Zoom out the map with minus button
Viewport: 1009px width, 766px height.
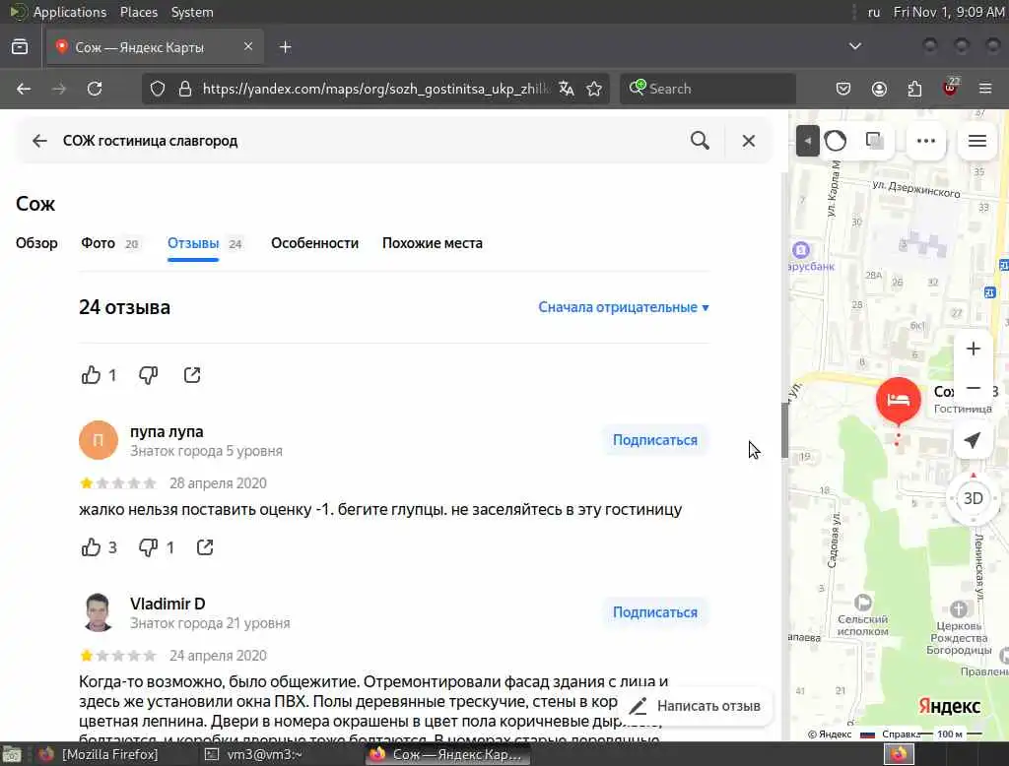[x=973, y=388]
